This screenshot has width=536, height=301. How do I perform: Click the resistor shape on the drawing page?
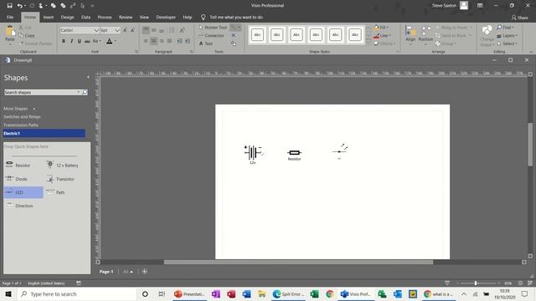[x=294, y=153]
